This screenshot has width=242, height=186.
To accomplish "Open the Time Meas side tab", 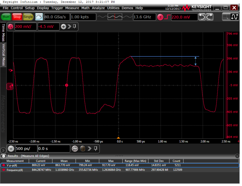I will click(x=3, y=33).
